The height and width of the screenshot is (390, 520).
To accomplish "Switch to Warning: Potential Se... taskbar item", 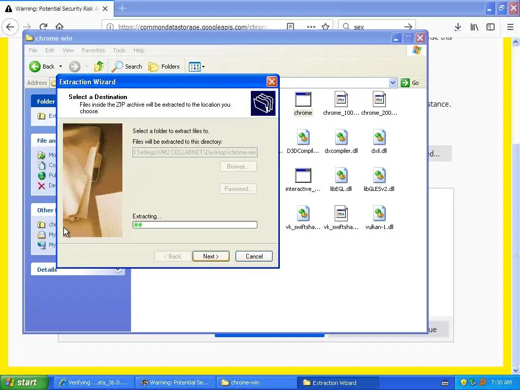I will [175, 383].
